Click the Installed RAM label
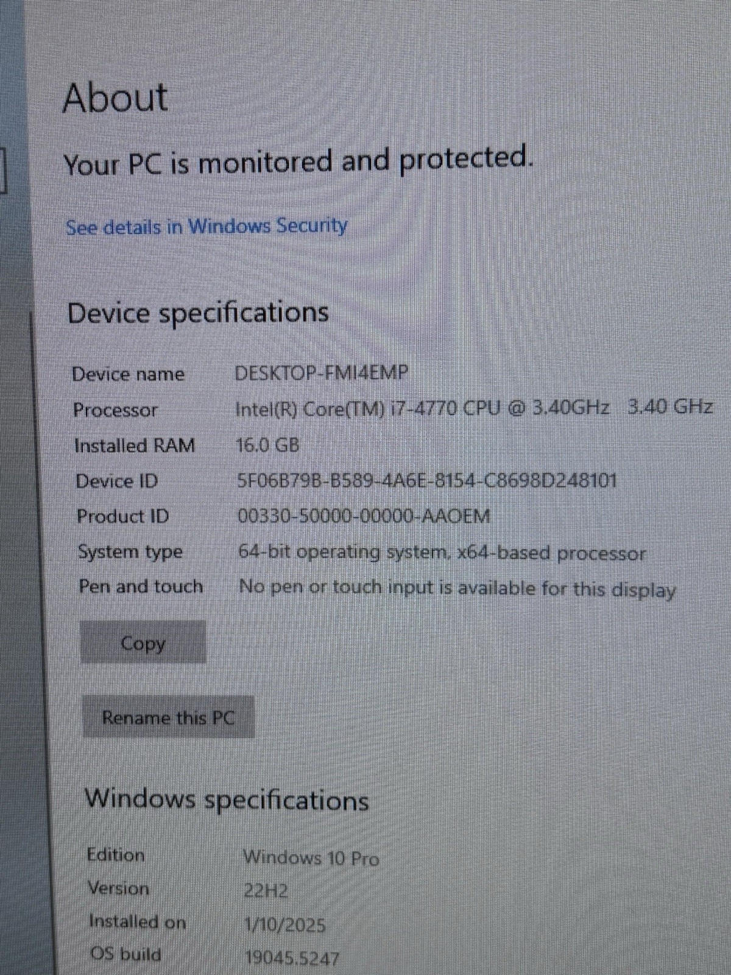Screen dimensions: 731x975 135,445
